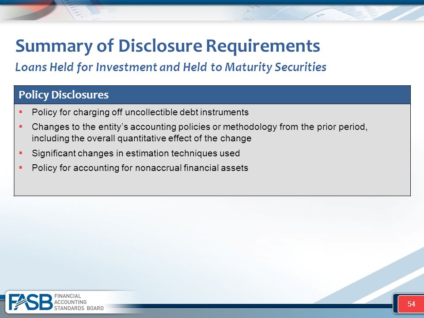Click "Policy for accounting for nonaccrual financial assets"
This screenshot has height=318, width=424.
(140, 168)
